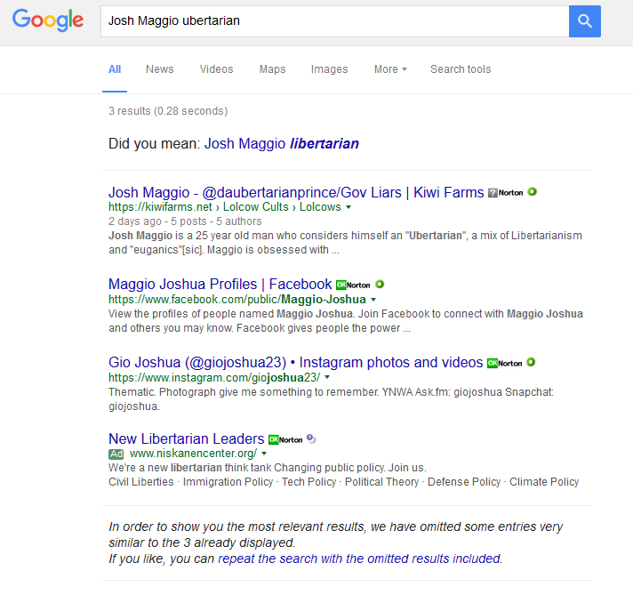Expand dropdown arrow after instagram.com URL
The height and width of the screenshot is (603, 633).
pos(327,377)
